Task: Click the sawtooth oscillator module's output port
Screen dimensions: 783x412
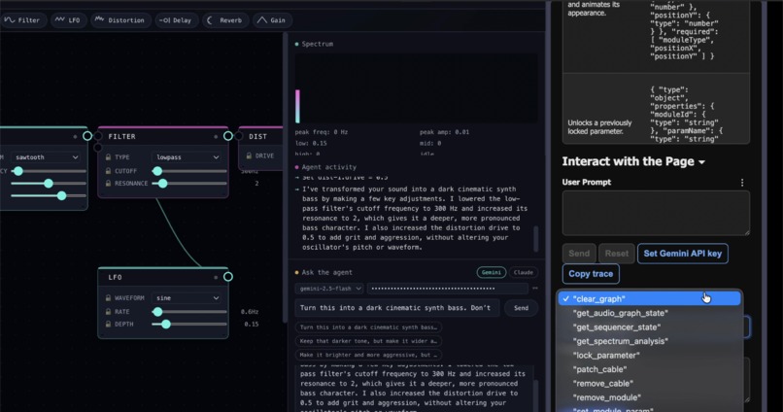Action: pyautogui.click(x=86, y=136)
